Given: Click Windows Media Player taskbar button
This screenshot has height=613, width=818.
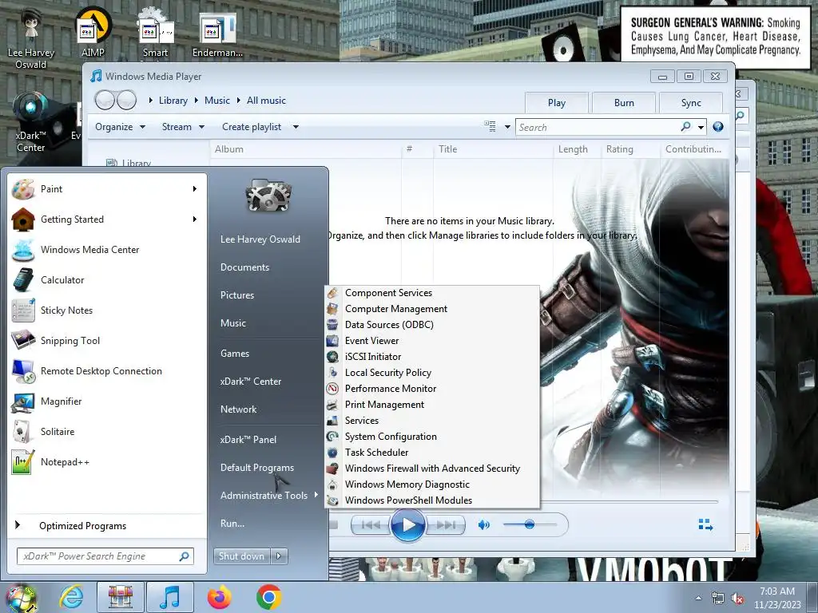Looking at the screenshot, I should pyautogui.click(x=170, y=597).
